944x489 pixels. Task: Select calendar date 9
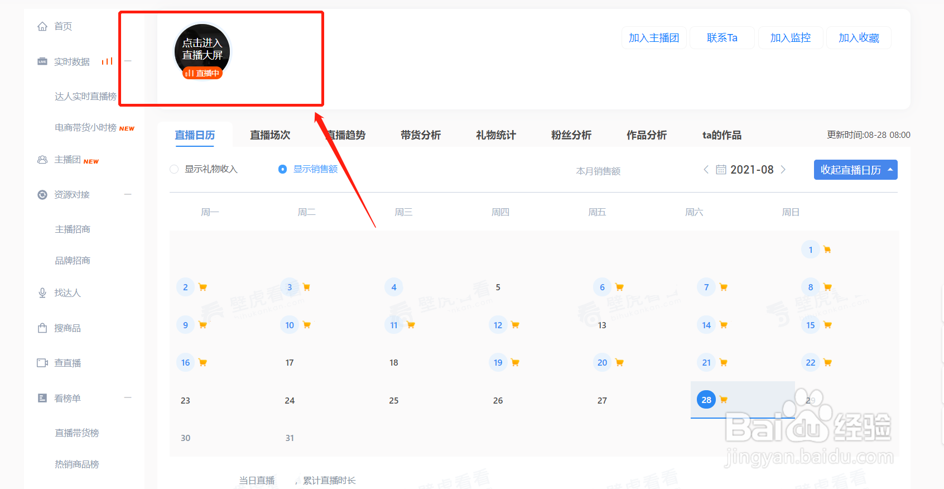185,325
